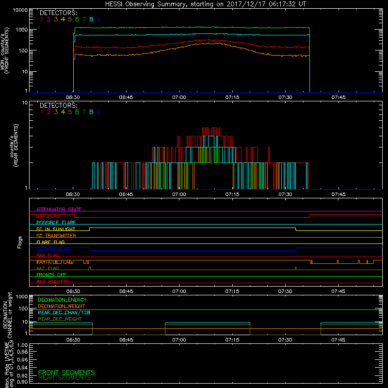The image size is (388, 388).
Task: Click detector 8 in front segments legend
Action: tap(91, 19)
